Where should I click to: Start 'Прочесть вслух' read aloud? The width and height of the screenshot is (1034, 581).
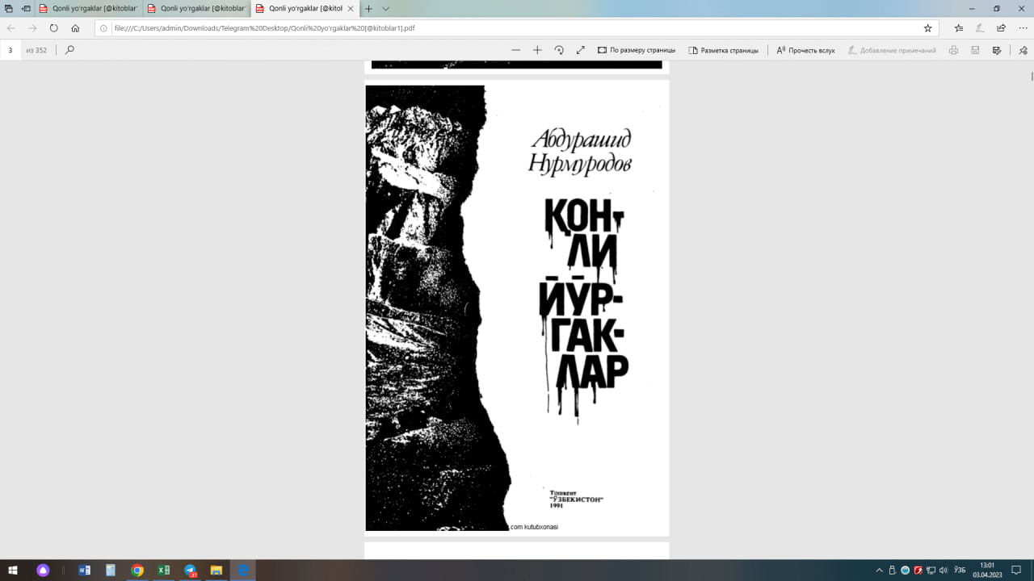click(805, 50)
